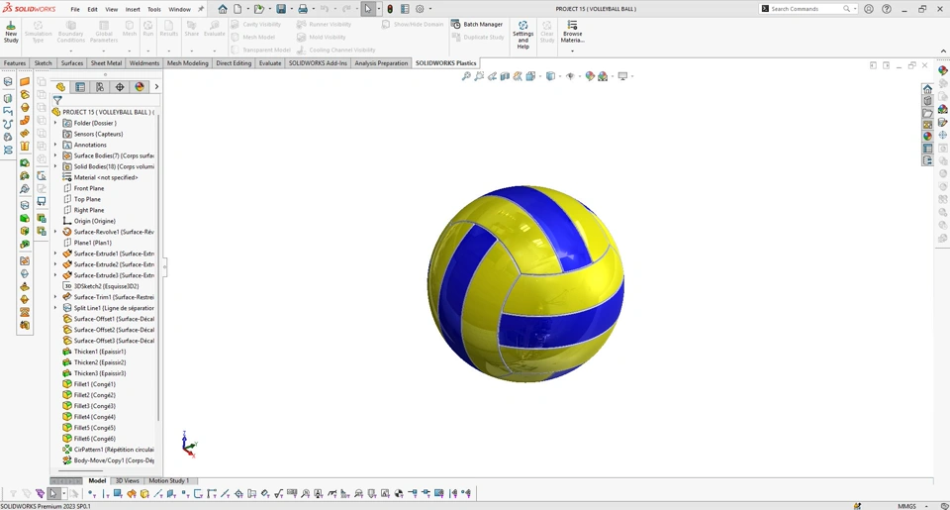The image size is (950, 510).
Task: Select Top Plane in tree
Action: point(87,199)
